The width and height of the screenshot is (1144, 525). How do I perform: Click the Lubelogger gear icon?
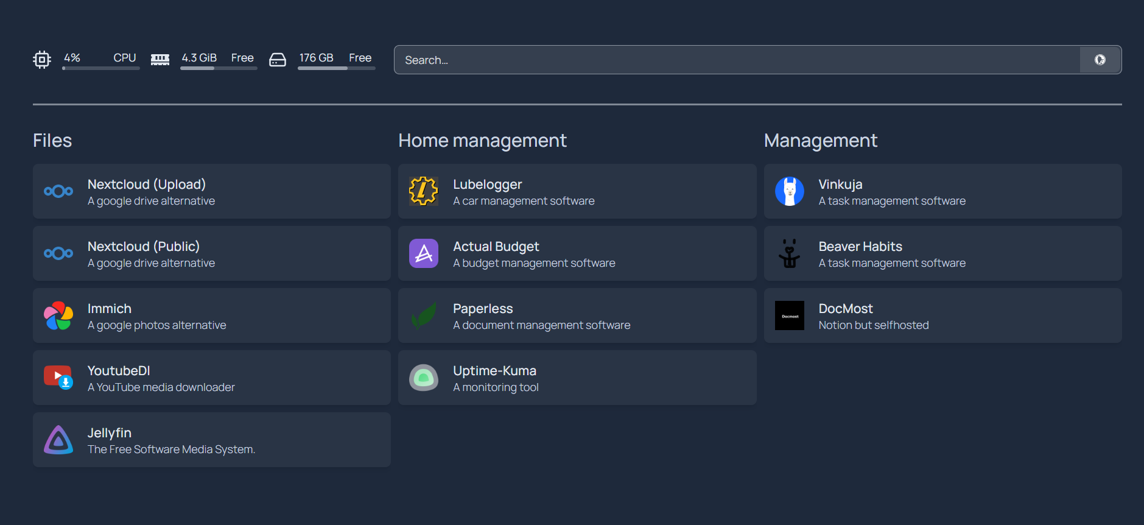(424, 191)
